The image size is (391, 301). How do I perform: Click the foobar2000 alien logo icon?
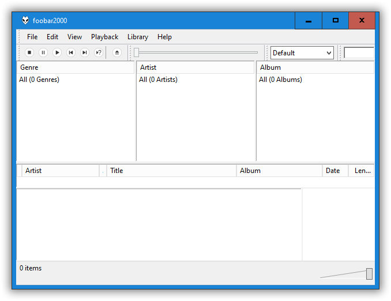pyautogui.click(x=25, y=20)
